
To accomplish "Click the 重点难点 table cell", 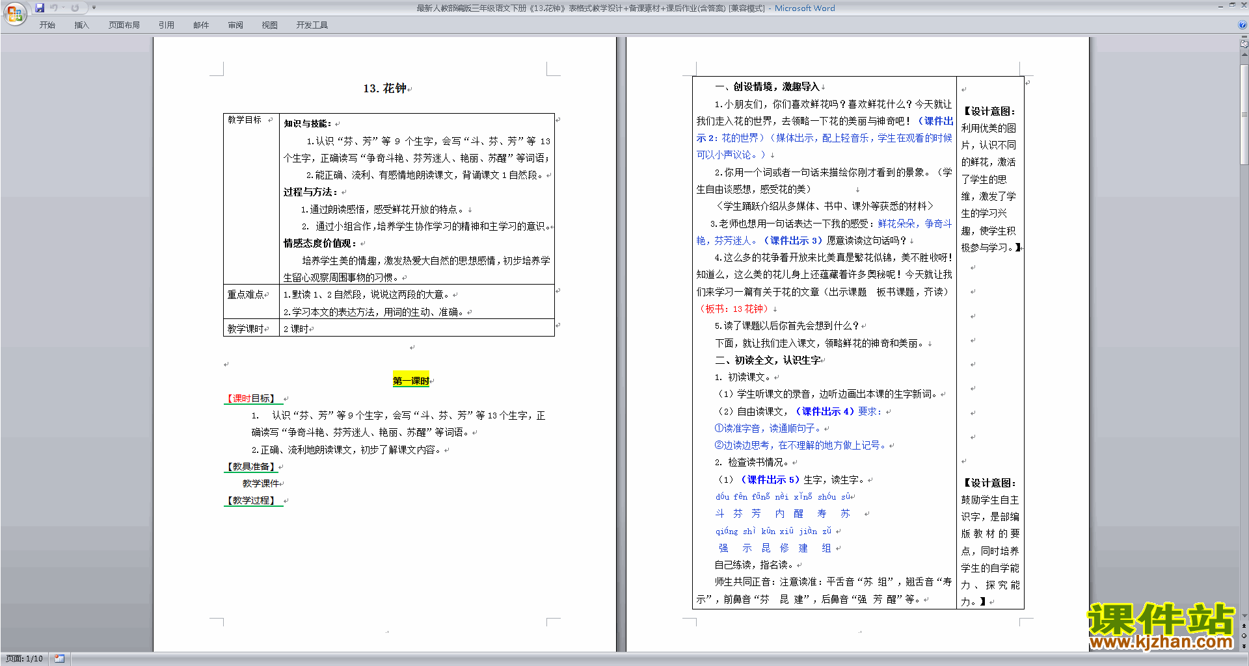I will click(x=251, y=302).
